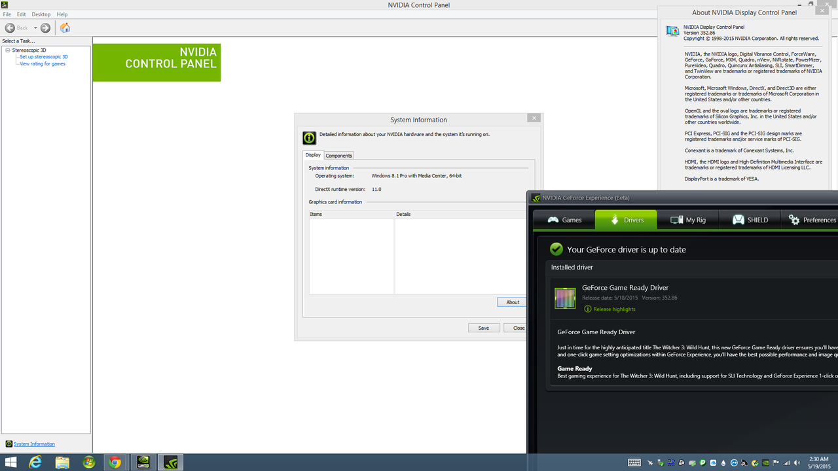838x471 pixels.
Task: Open the touch keyboard tray icon
Action: [634, 462]
